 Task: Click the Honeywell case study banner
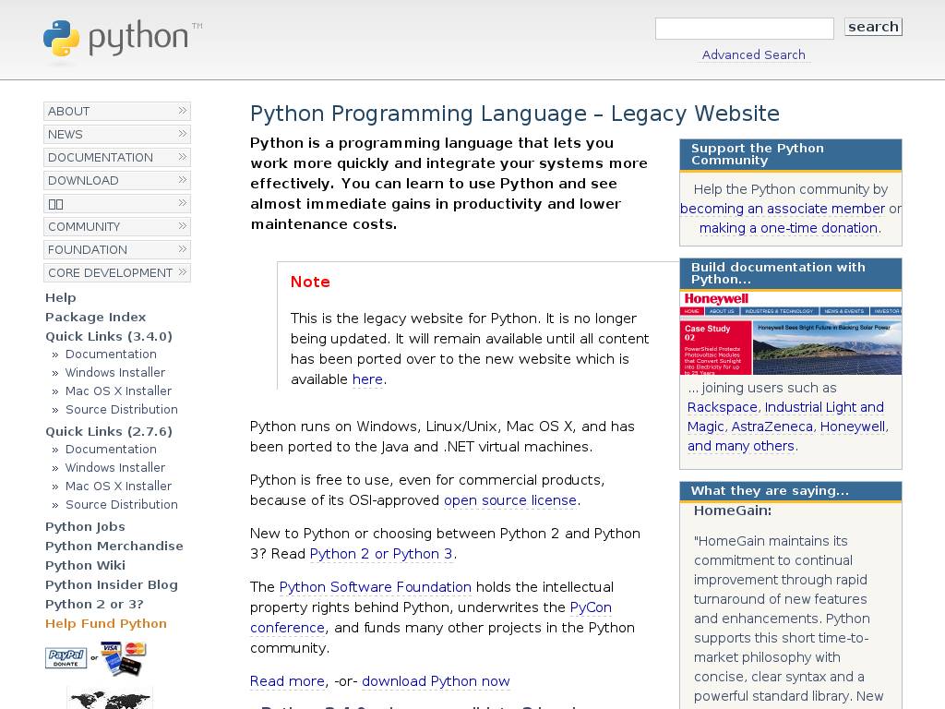791,333
